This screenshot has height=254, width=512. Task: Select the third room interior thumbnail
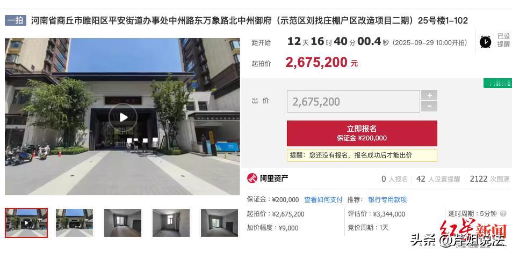click(x=123, y=223)
